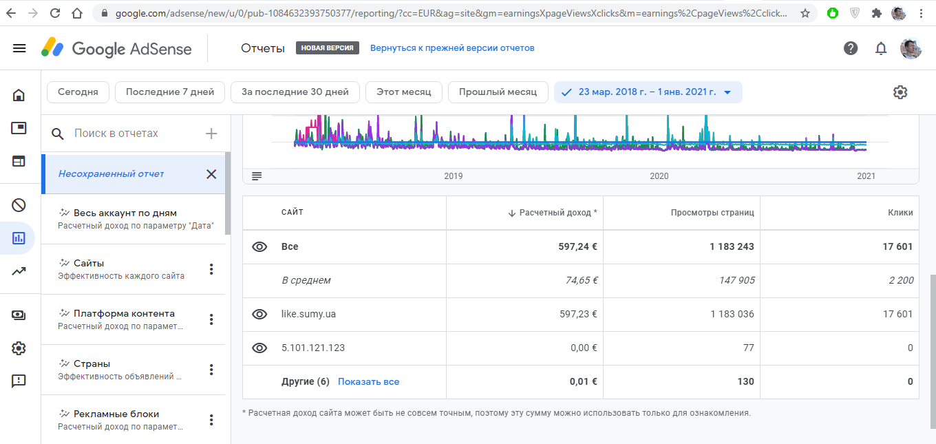The height and width of the screenshot is (444, 936).
Task: Click the Показать все link
Action: coord(368,381)
